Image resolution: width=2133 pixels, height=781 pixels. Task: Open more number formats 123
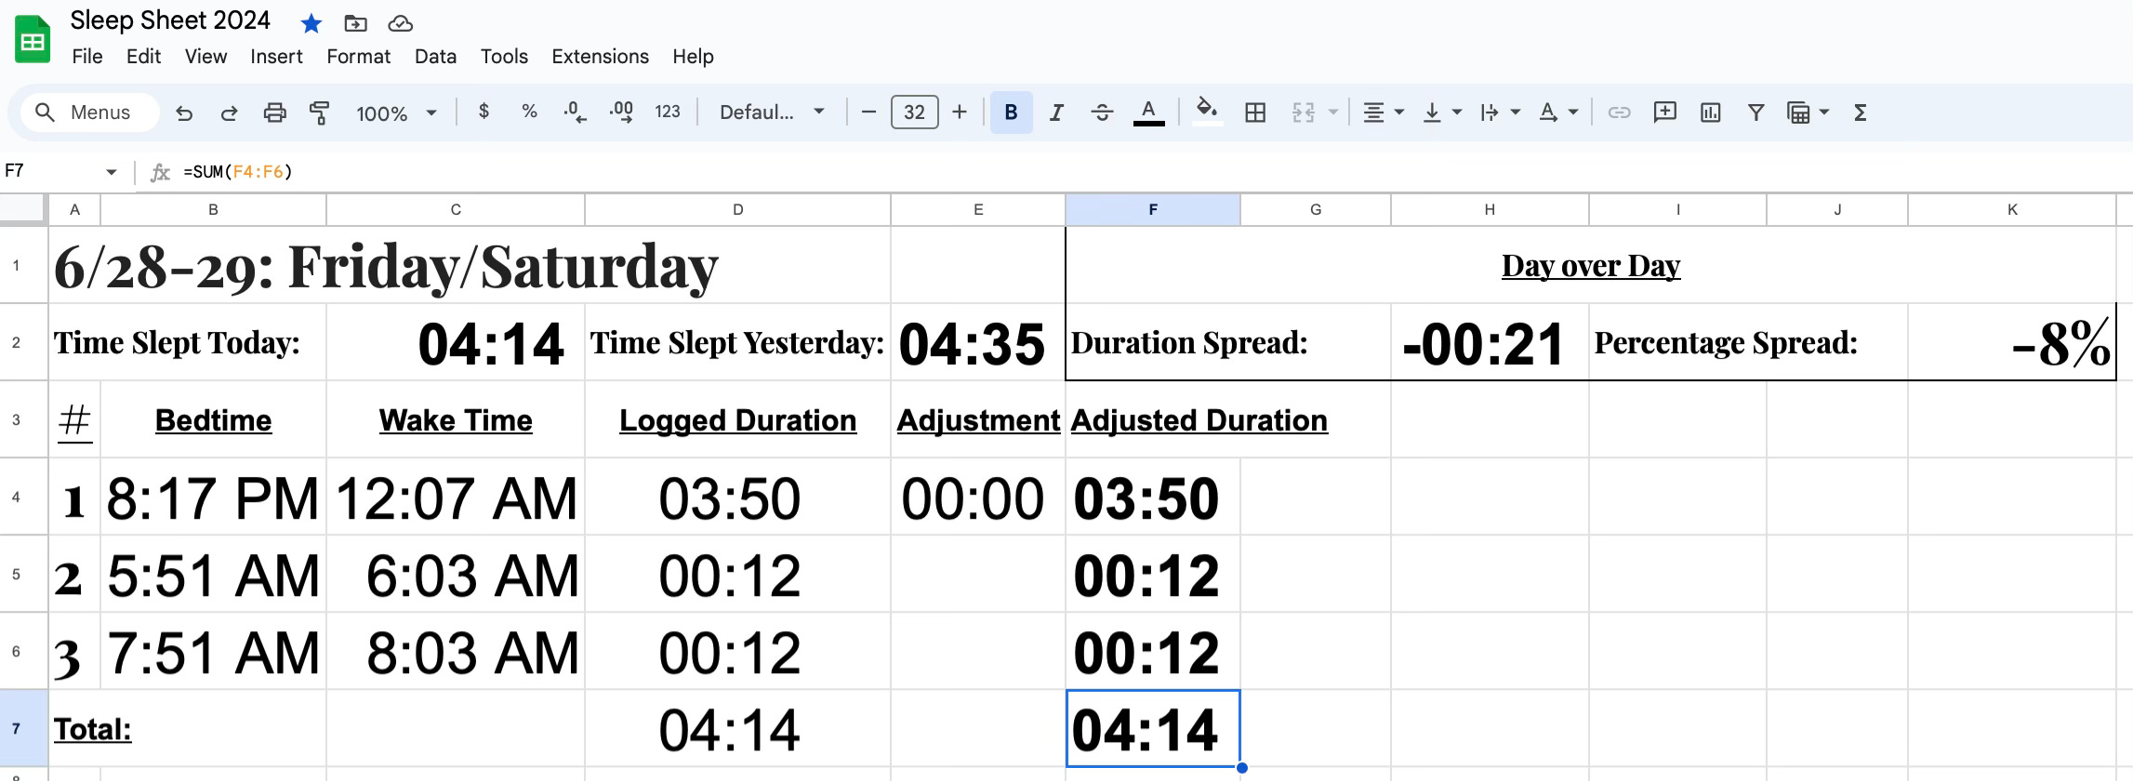668,112
